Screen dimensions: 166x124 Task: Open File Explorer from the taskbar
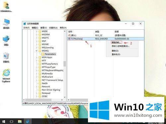(x=20, y=121)
